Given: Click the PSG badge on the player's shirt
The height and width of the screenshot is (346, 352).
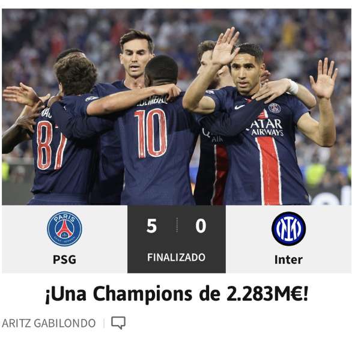Looking at the screenshot, I should point(275,108).
